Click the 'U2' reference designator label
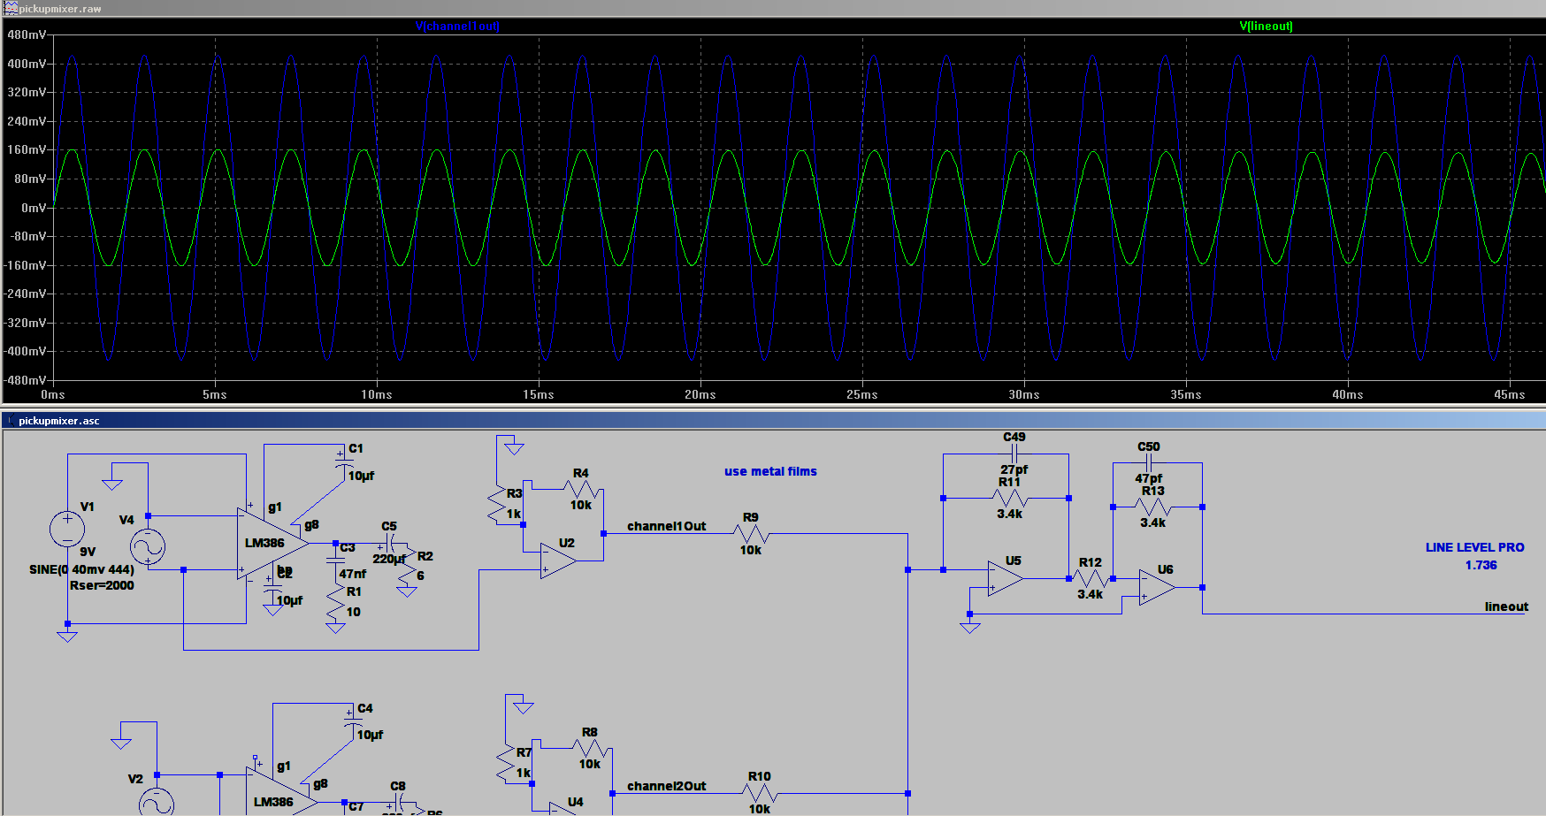This screenshot has height=816, width=1546. (x=567, y=543)
